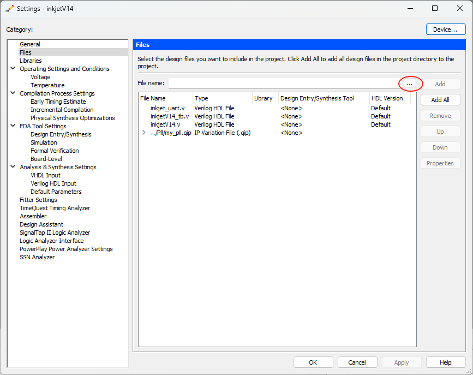Select General category
This screenshot has height=375, width=473.
[30, 44]
